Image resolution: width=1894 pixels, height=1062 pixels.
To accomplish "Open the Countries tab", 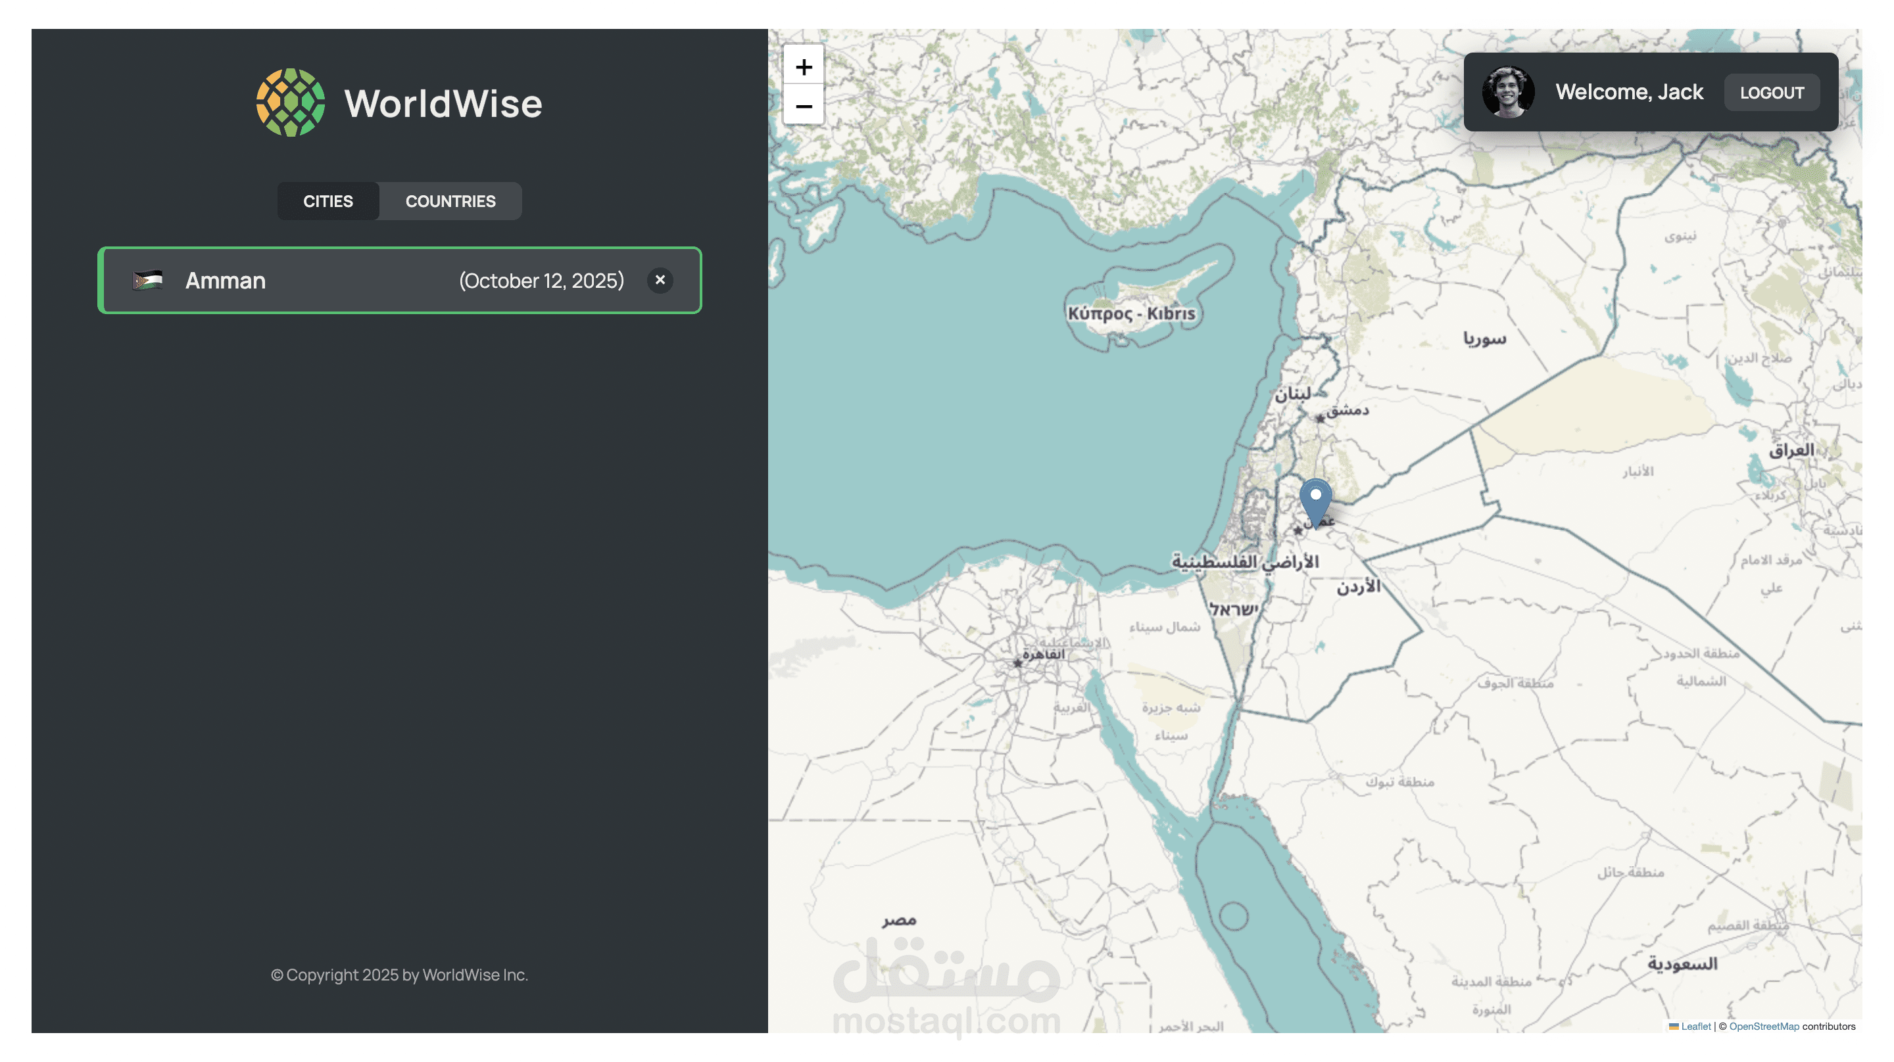I will 450,201.
